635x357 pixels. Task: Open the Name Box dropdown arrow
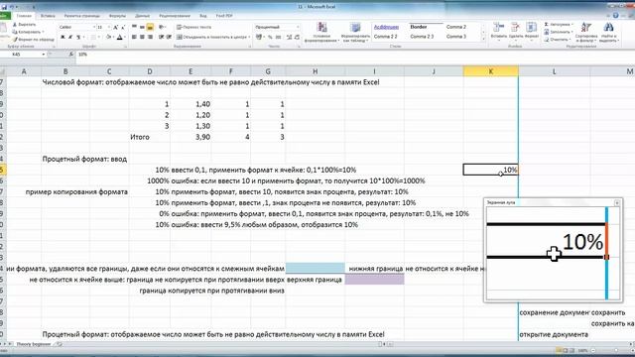44,55
